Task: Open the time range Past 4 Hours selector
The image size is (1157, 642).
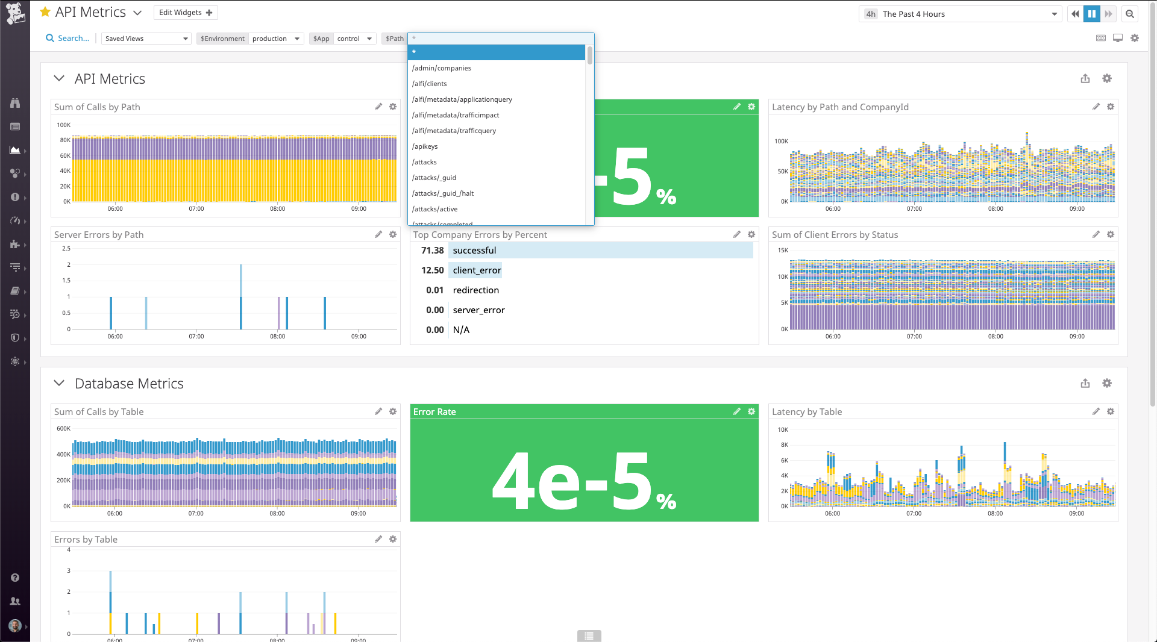Action: (959, 13)
